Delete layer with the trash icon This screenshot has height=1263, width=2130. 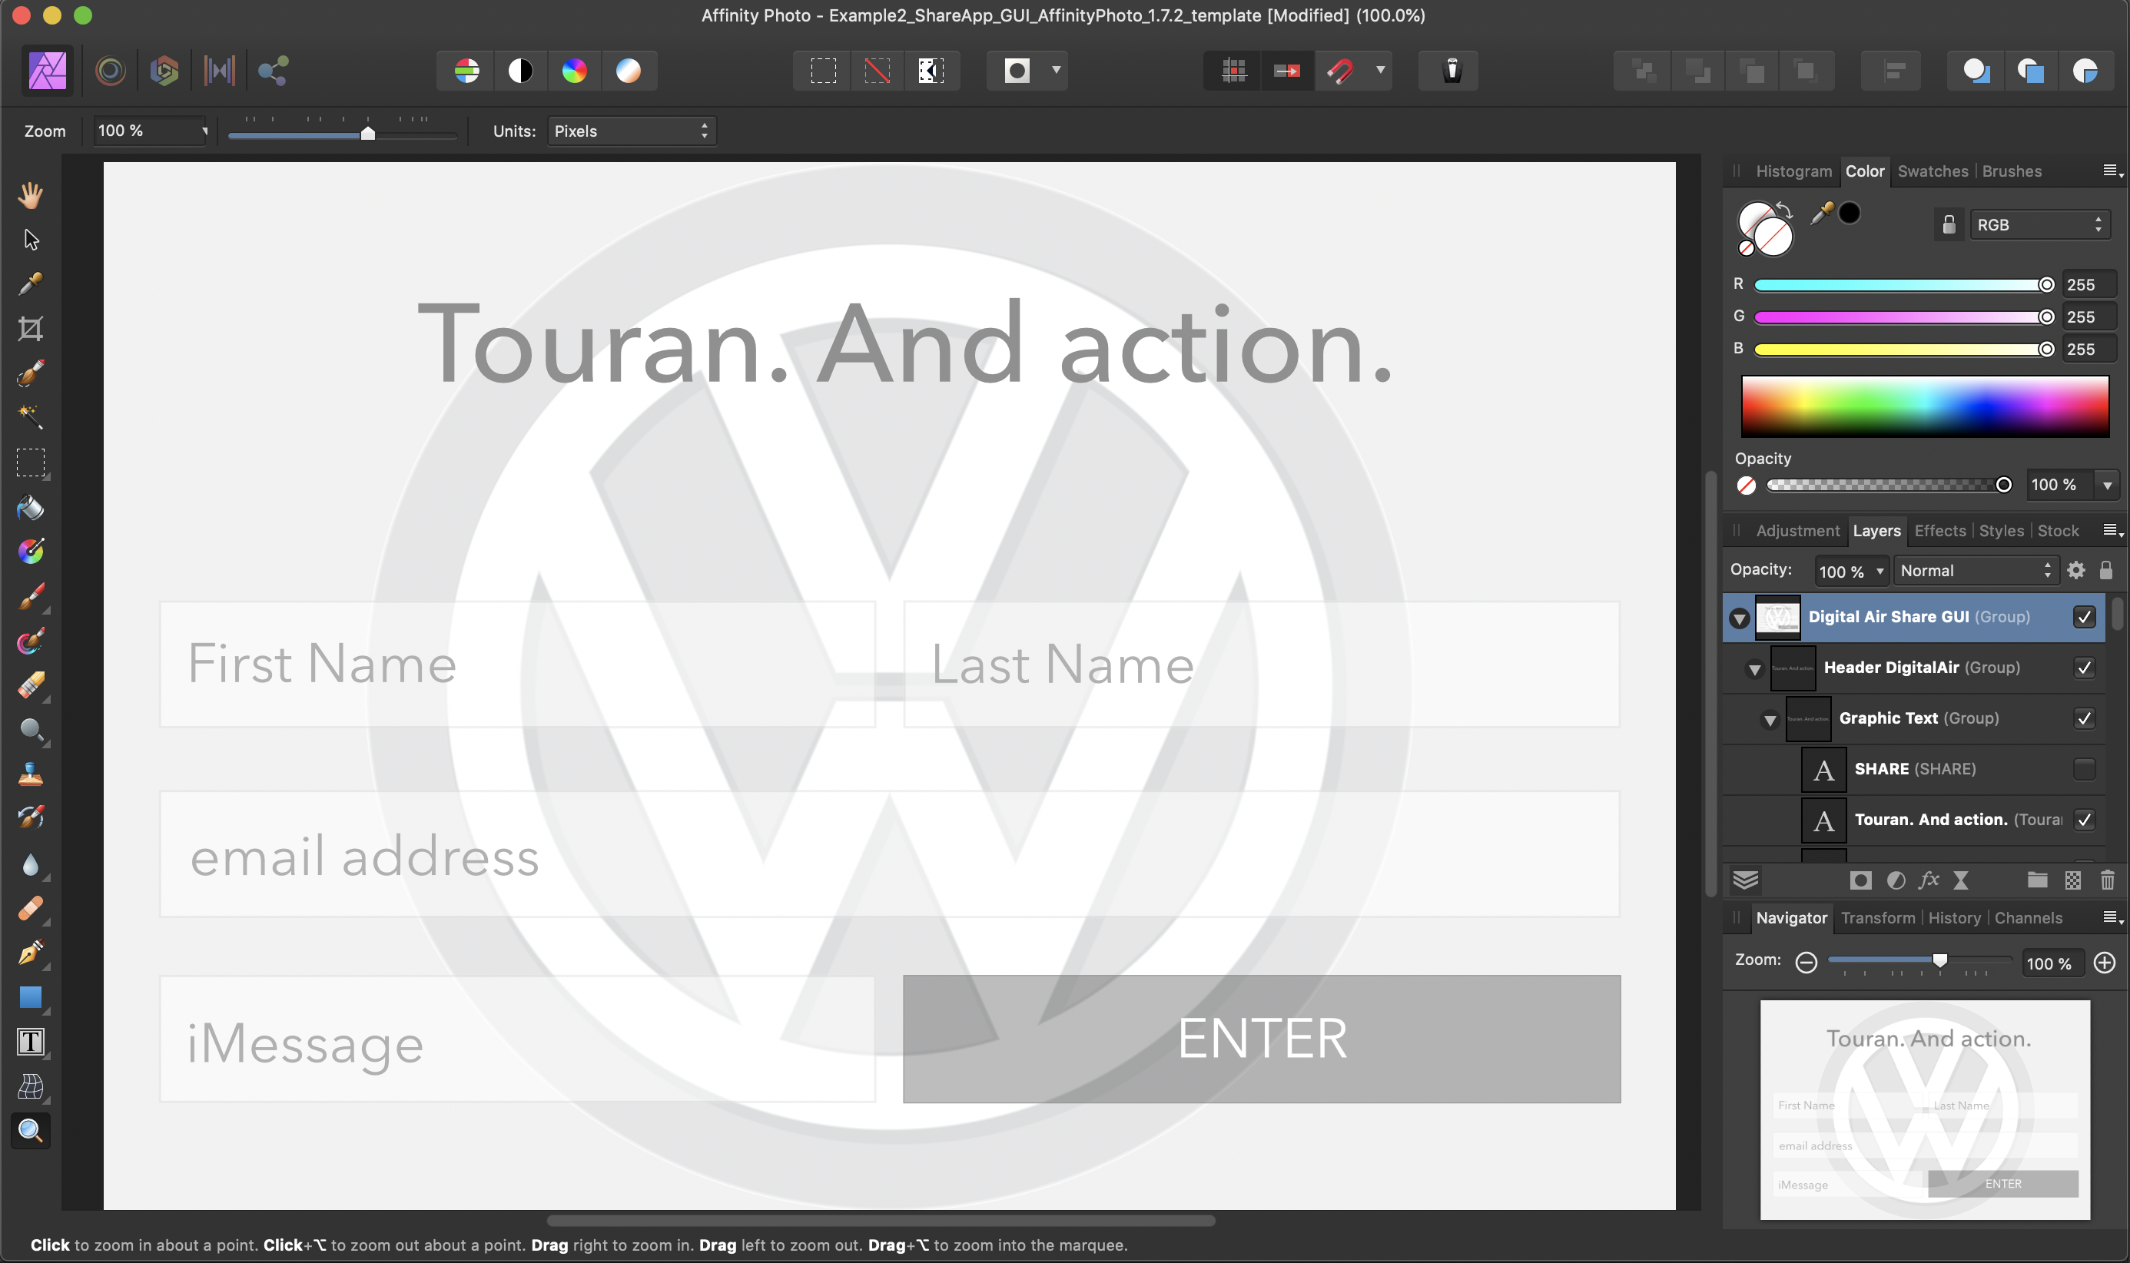click(2107, 880)
